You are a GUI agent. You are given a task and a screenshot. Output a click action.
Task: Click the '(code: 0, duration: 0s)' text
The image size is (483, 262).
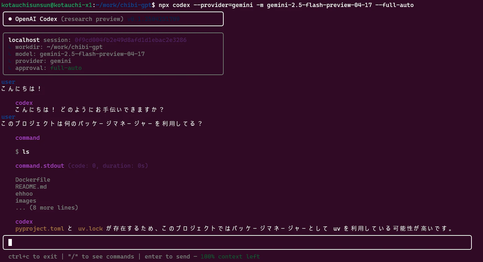coord(108,166)
